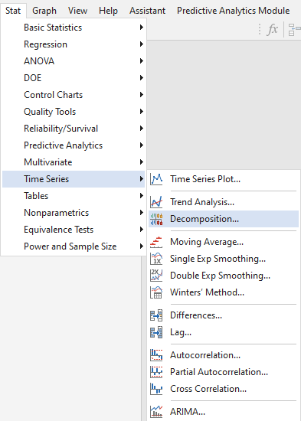Open the View menu
Viewport: 301px width, 421px height.
(77, 11)
